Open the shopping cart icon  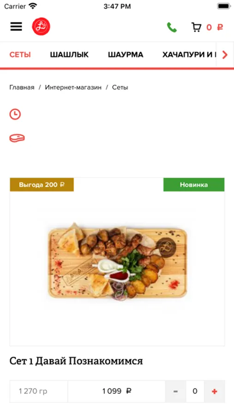[196, 27]
